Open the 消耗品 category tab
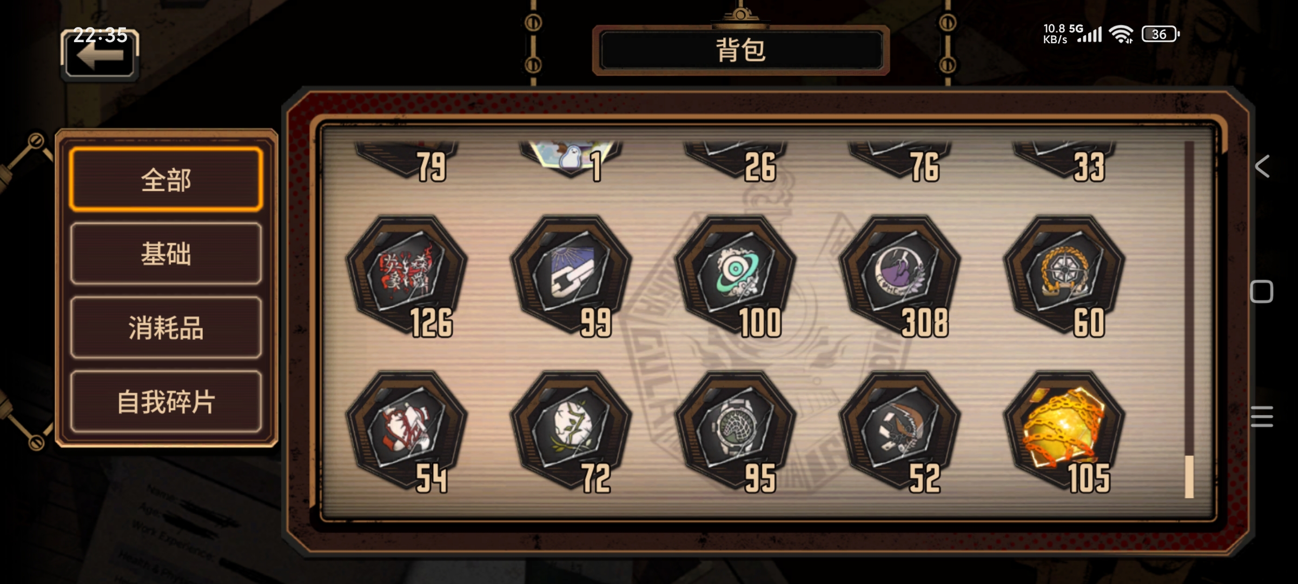Image resolution: width=1298 pixels, height=584 pixels. (166, 328)
